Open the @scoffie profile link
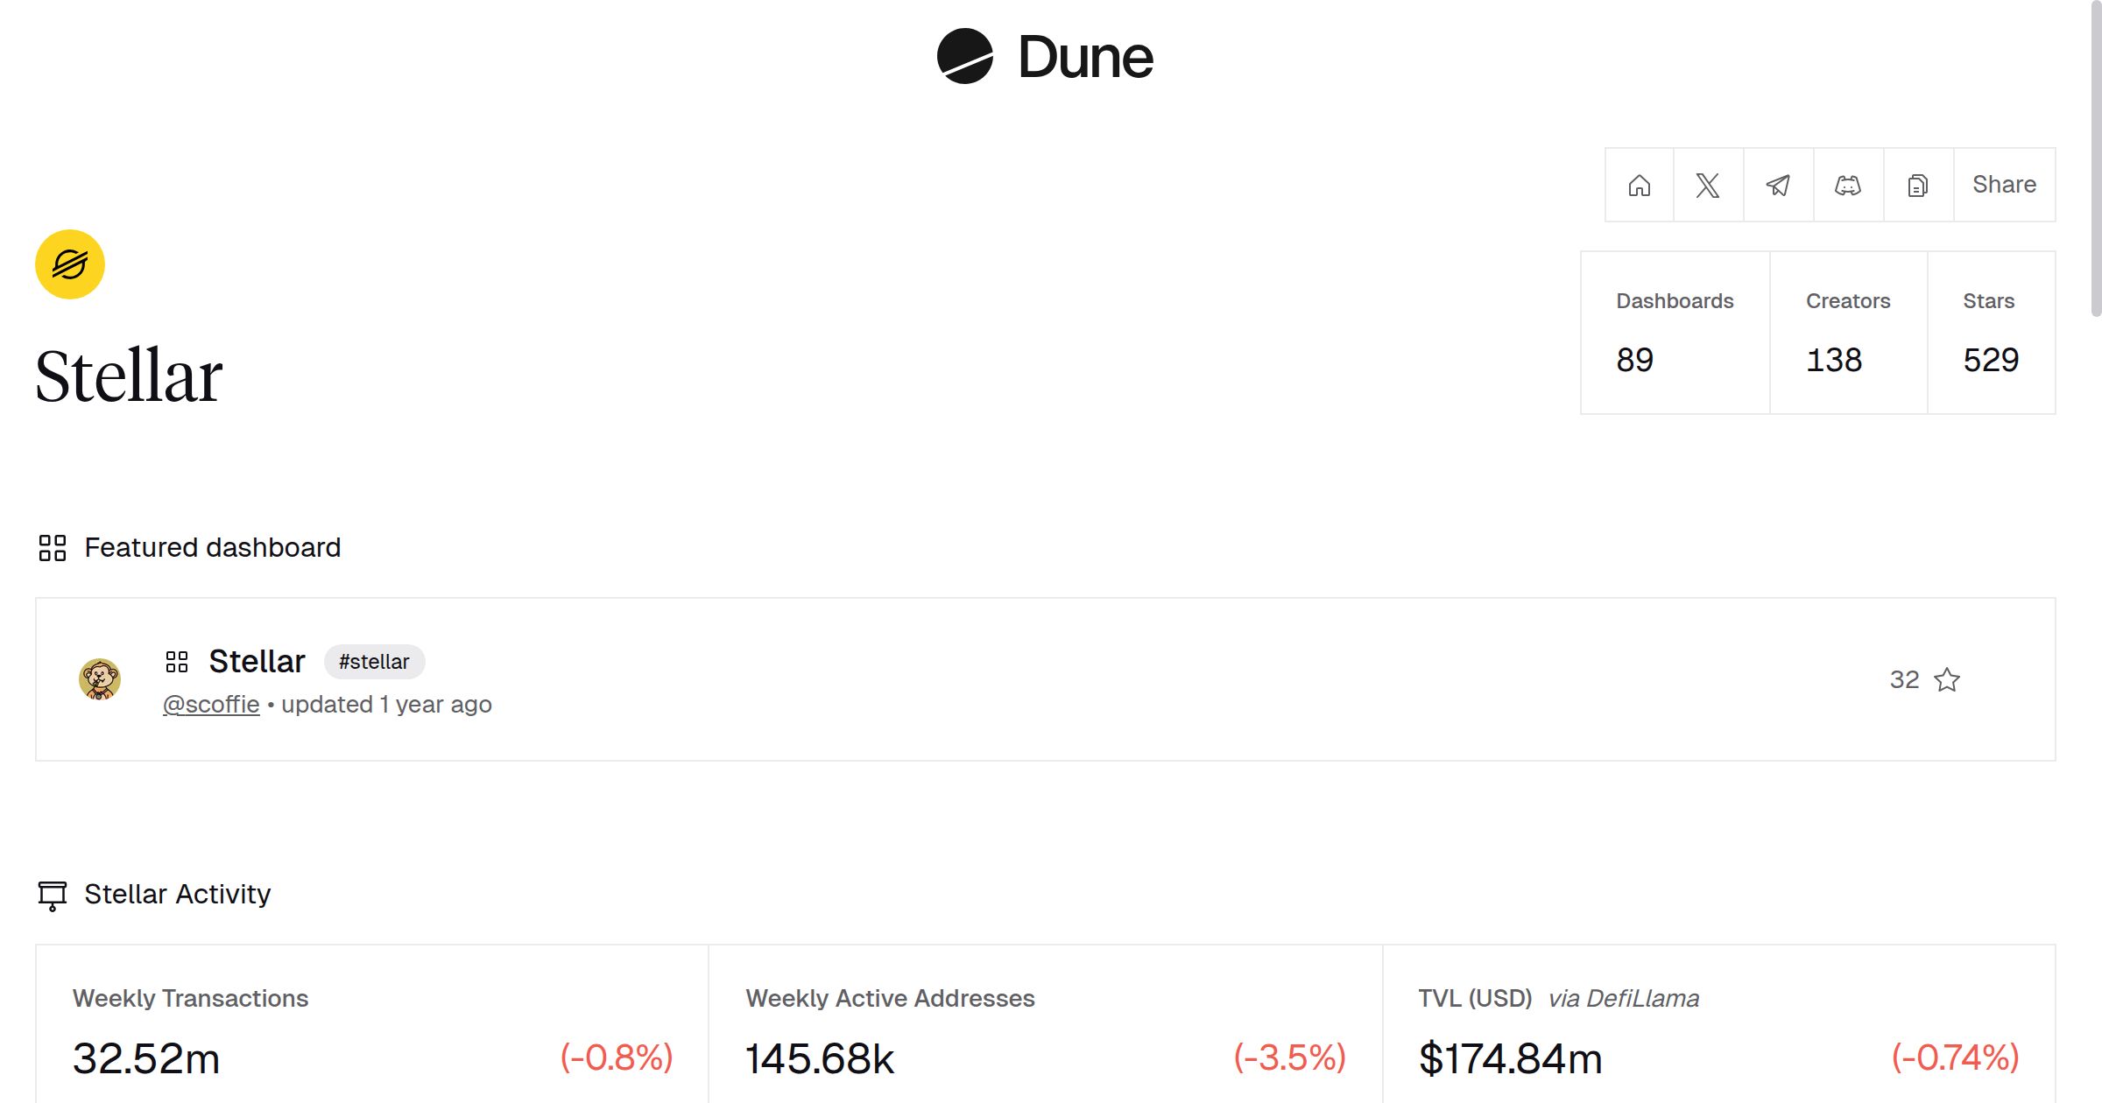 click(211, 705)
